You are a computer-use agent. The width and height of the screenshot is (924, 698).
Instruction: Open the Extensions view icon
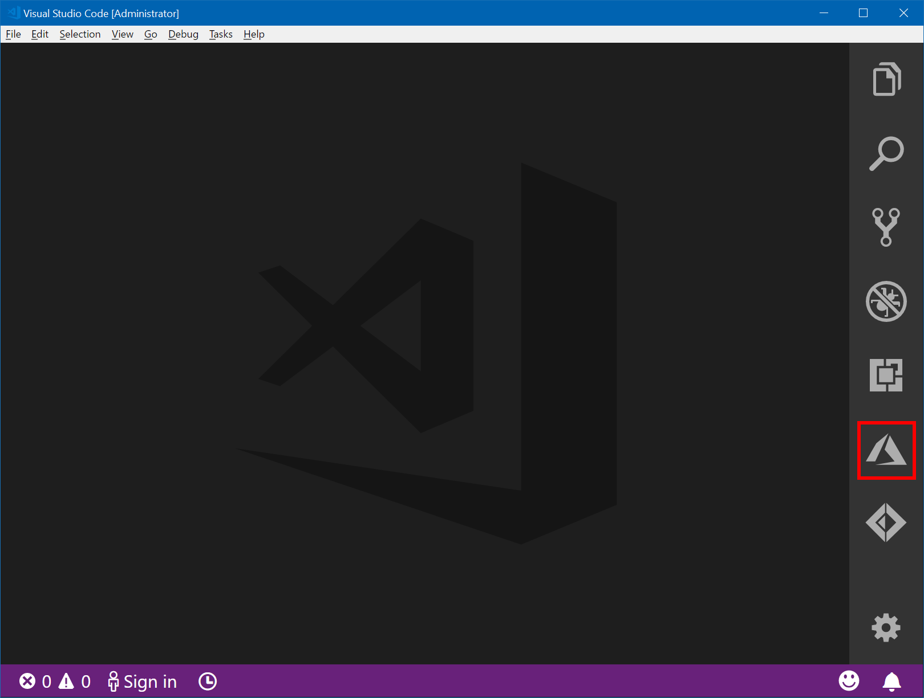pyautogui.click(x=886, y=375)
